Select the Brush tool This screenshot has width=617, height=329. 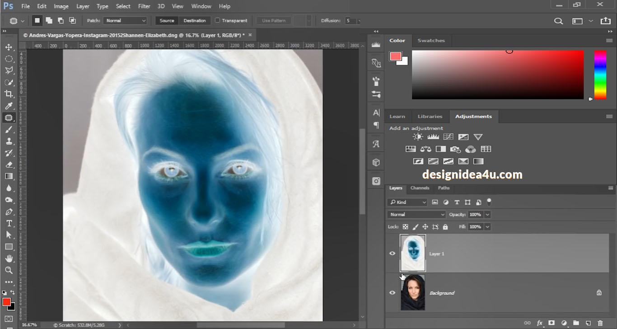tap(9, 129)
